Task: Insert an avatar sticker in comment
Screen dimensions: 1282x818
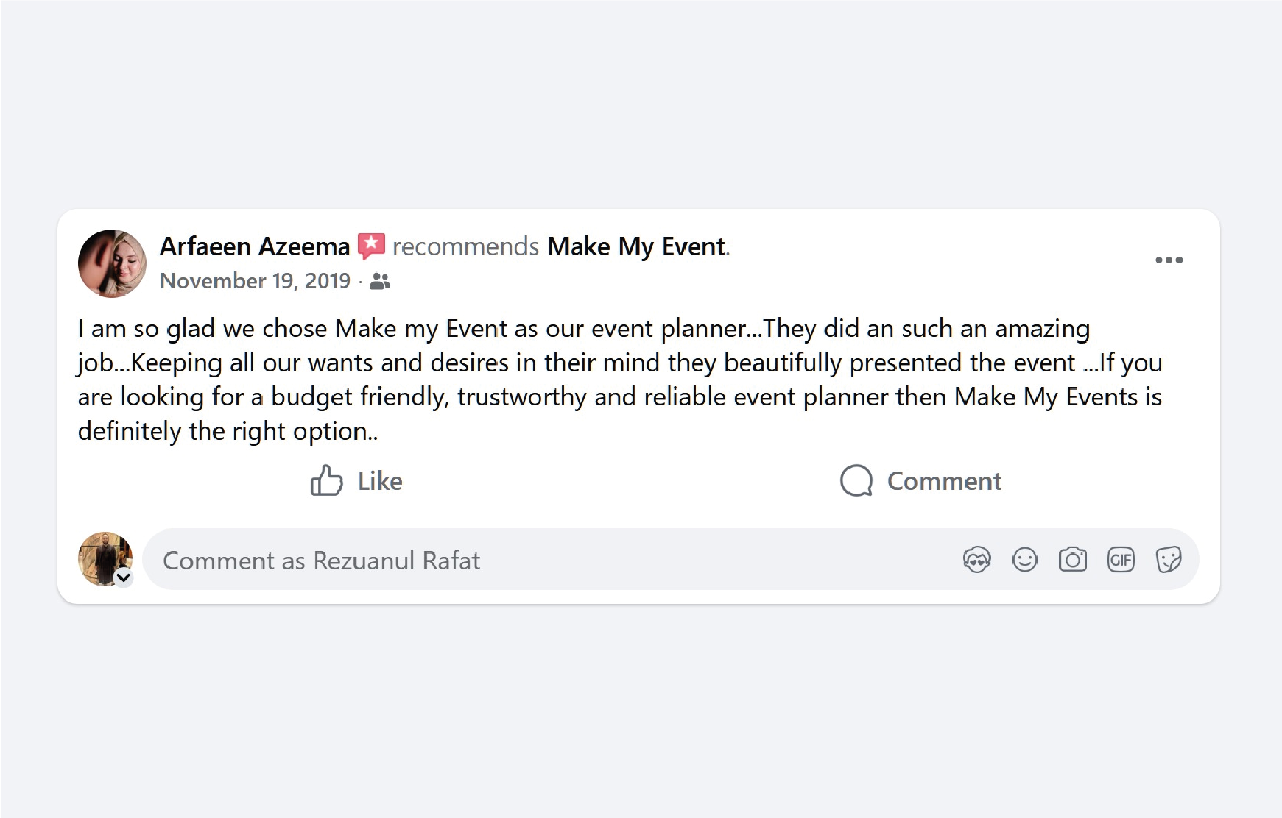Action: point(977,561)
